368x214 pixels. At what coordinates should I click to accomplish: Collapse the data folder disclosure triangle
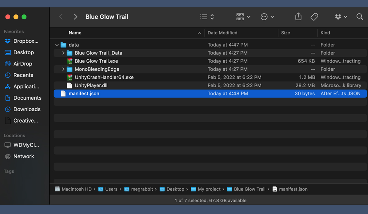tap(57, 45)
